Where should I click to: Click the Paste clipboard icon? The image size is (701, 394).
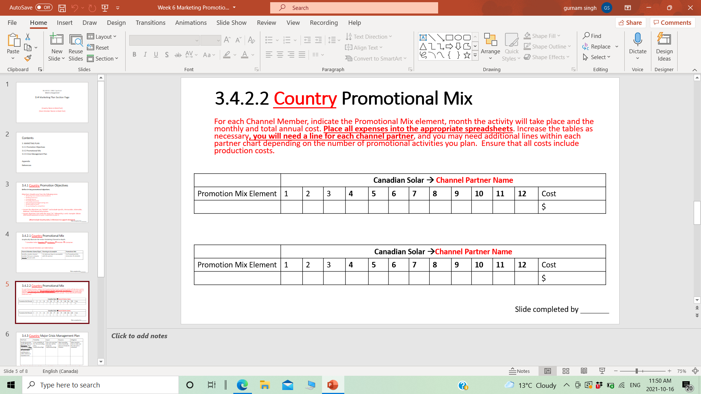coord(13,40)
